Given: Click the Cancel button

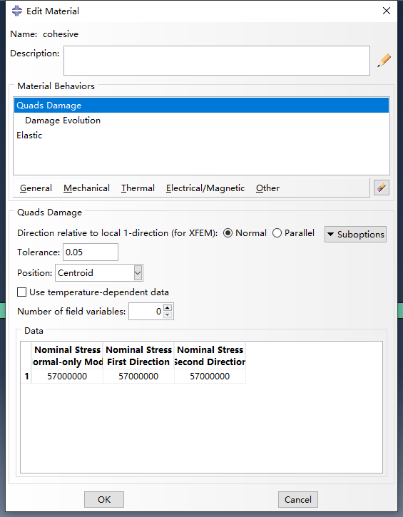Looking at the screenshot, I should [298, 499].
